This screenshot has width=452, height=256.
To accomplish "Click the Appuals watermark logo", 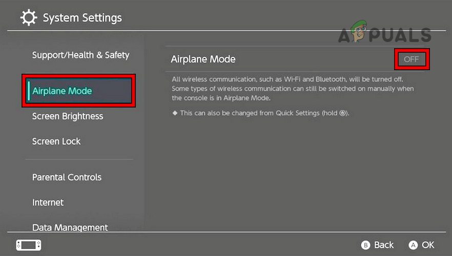I will click(x=384, y=33).
